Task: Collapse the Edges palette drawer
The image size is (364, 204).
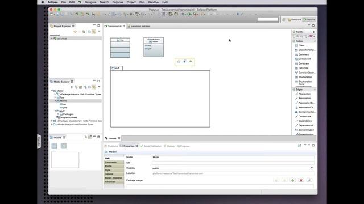Action: coord(304,90)
